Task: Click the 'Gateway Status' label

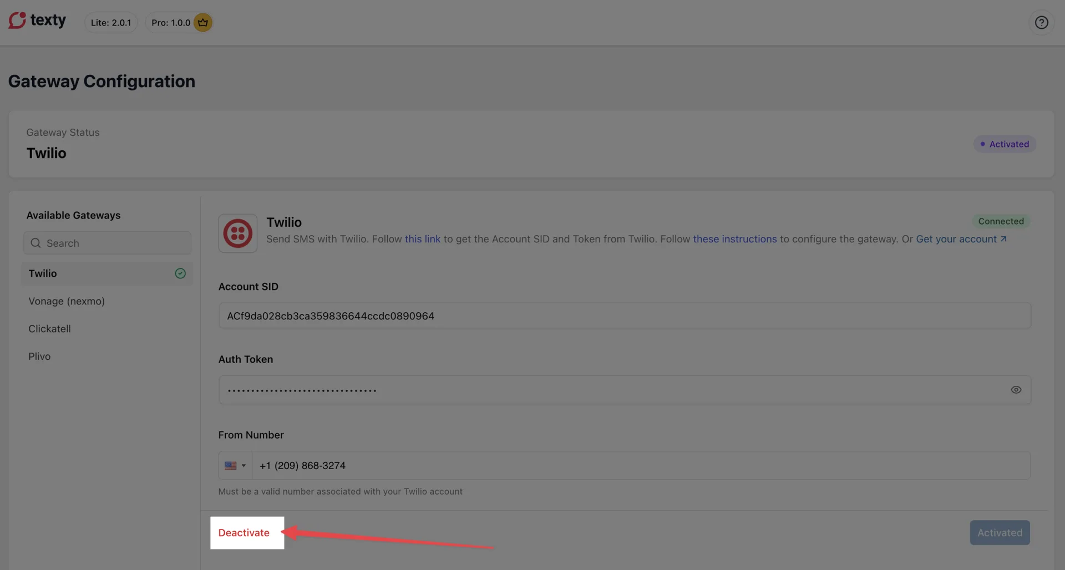Action: click(x=63, y=133)
